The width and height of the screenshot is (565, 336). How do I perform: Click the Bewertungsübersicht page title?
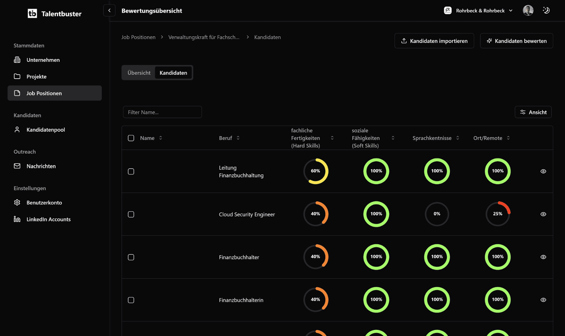coord(152,11)
